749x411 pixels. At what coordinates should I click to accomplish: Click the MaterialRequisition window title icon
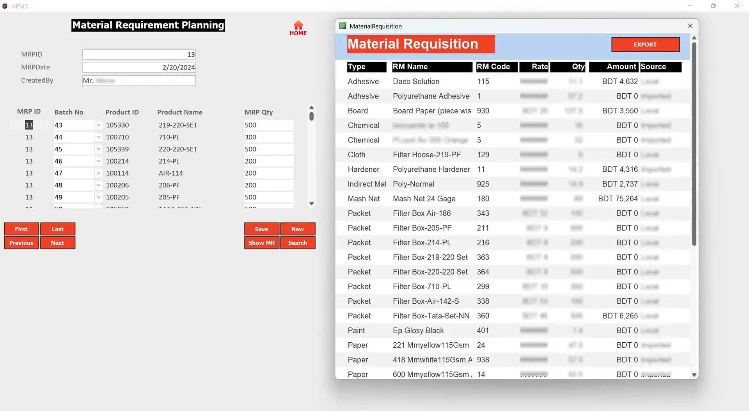[343, 26]
